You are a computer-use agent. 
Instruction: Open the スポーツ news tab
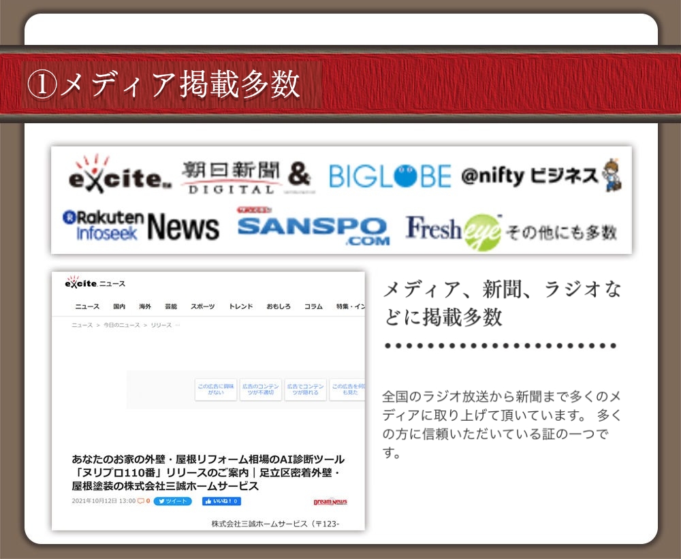tap(202, 306)
